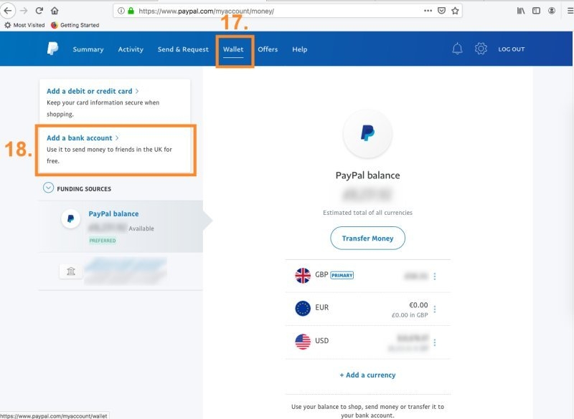Image resolution: width=574 pixels, height=419 pixels.
Task: Open the Firefox Library icon
Action: click(521, 11)
